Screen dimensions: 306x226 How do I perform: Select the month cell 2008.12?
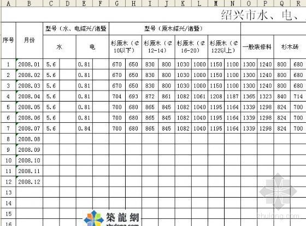click(x=30, y=182)
